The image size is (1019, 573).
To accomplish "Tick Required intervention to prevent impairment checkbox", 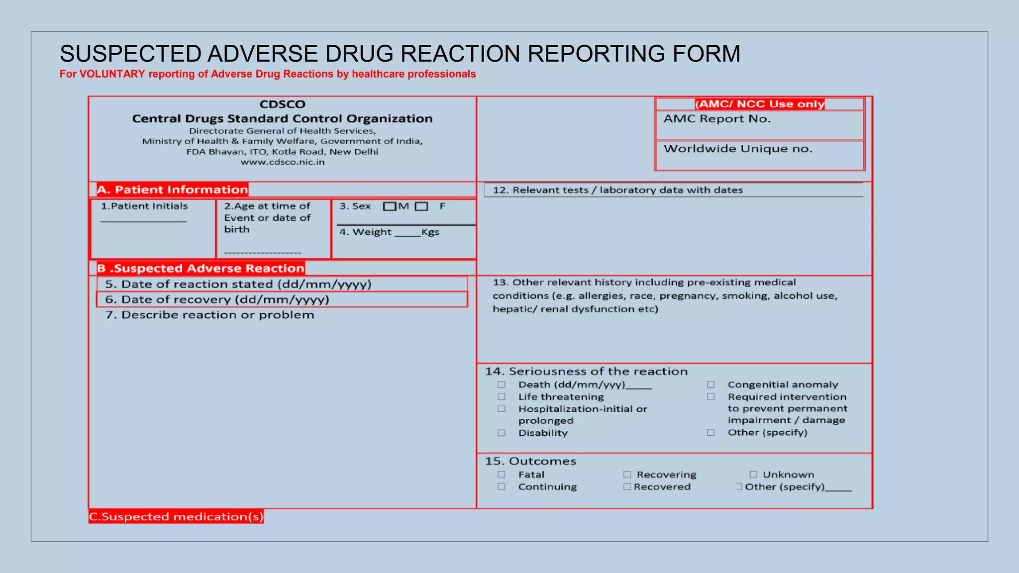I will coord(711,397).
